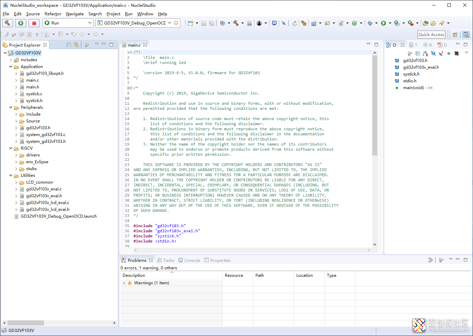Click the pencil wand icon in main toolbar
Image resolution: width=473 pixels, height=336 pixels.
pos(442,23)
